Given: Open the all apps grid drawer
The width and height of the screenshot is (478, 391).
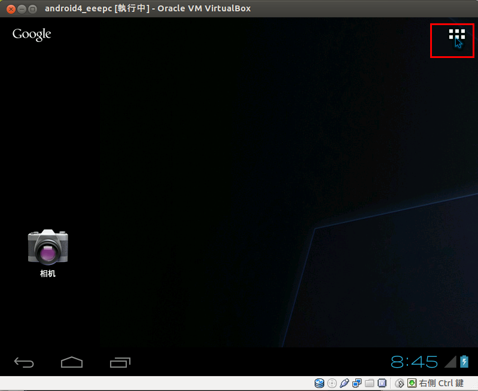Looking at the screenshot, I should tap(456, 34).
